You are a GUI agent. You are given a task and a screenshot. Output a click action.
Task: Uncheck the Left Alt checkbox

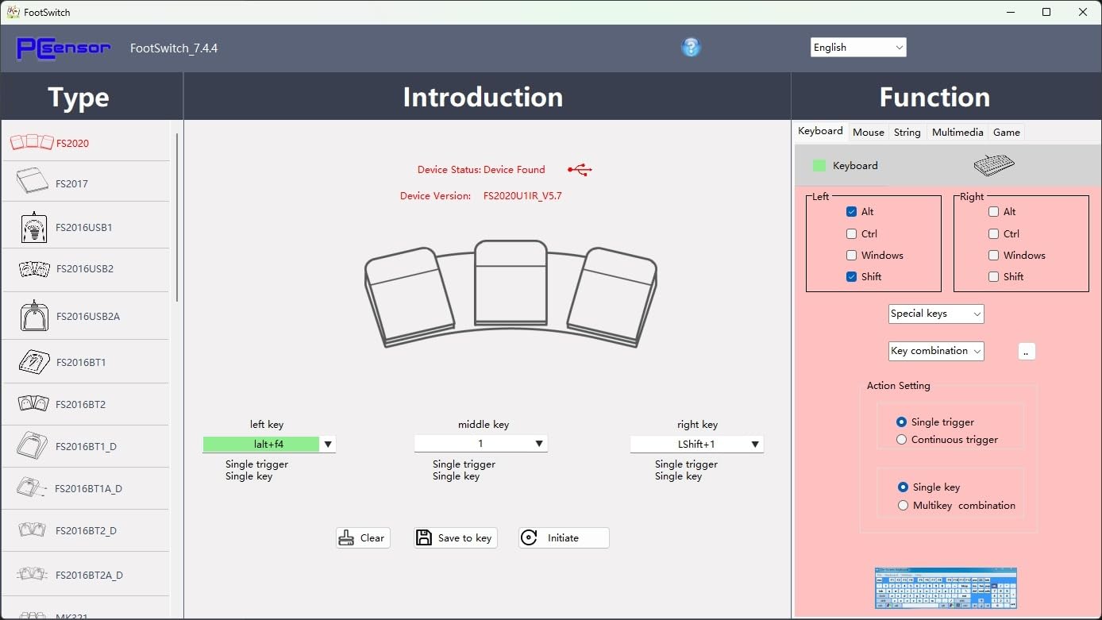pos(851,212)
